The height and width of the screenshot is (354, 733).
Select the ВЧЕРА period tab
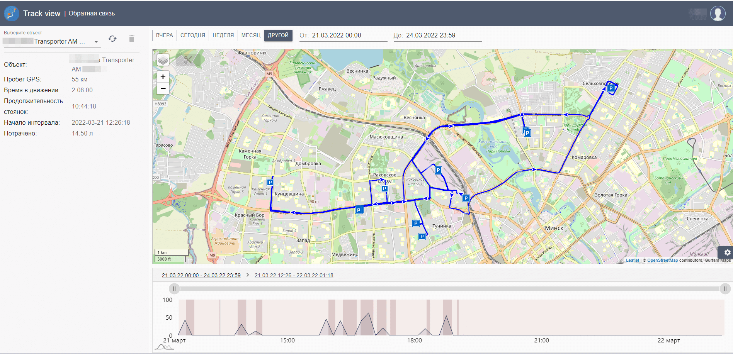coord(165,35)
